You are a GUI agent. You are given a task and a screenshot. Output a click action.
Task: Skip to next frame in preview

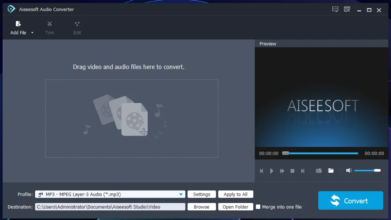pyautogui.click(x=303, y=171)
